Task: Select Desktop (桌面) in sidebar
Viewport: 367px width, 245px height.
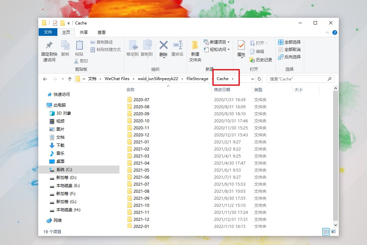Action: pos(57,162)
